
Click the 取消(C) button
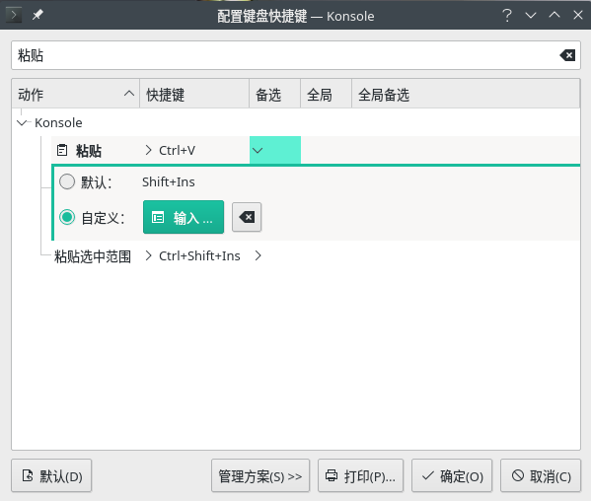pyautogui.click(x=541, y=475)
